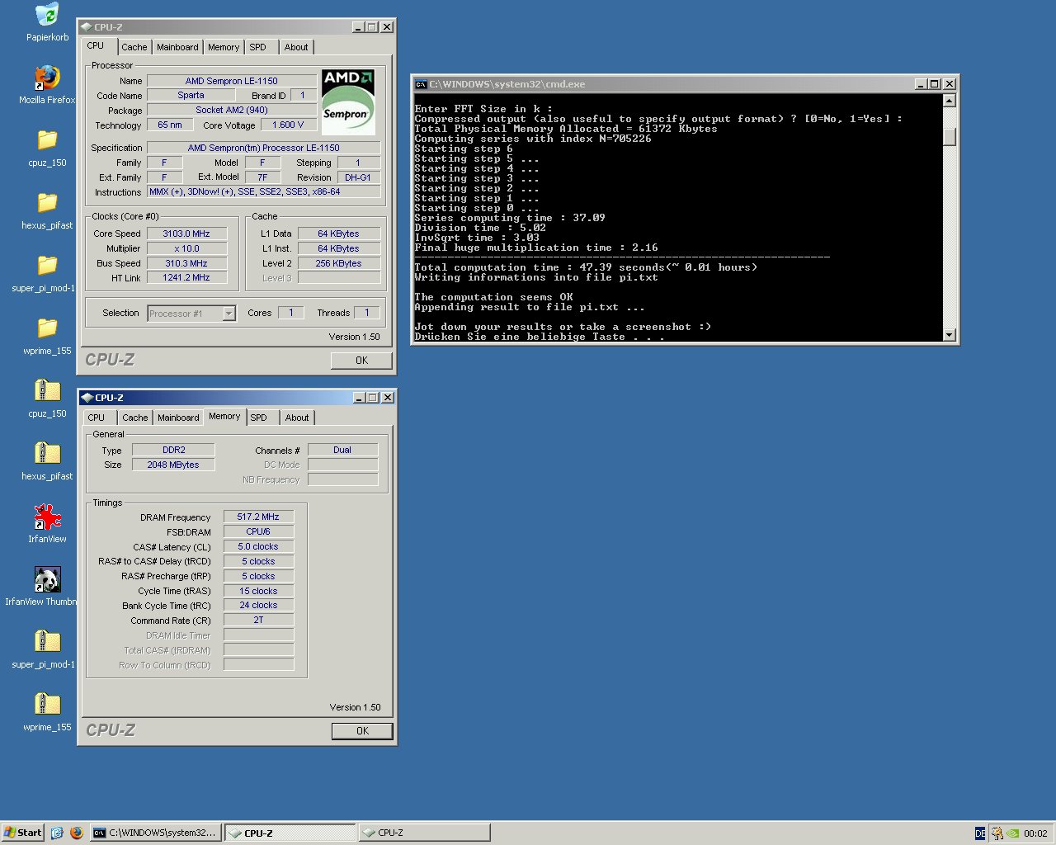Click Total computation time line in cmd
This screenshot has width=1056, height=845.
tap(586, 267)
